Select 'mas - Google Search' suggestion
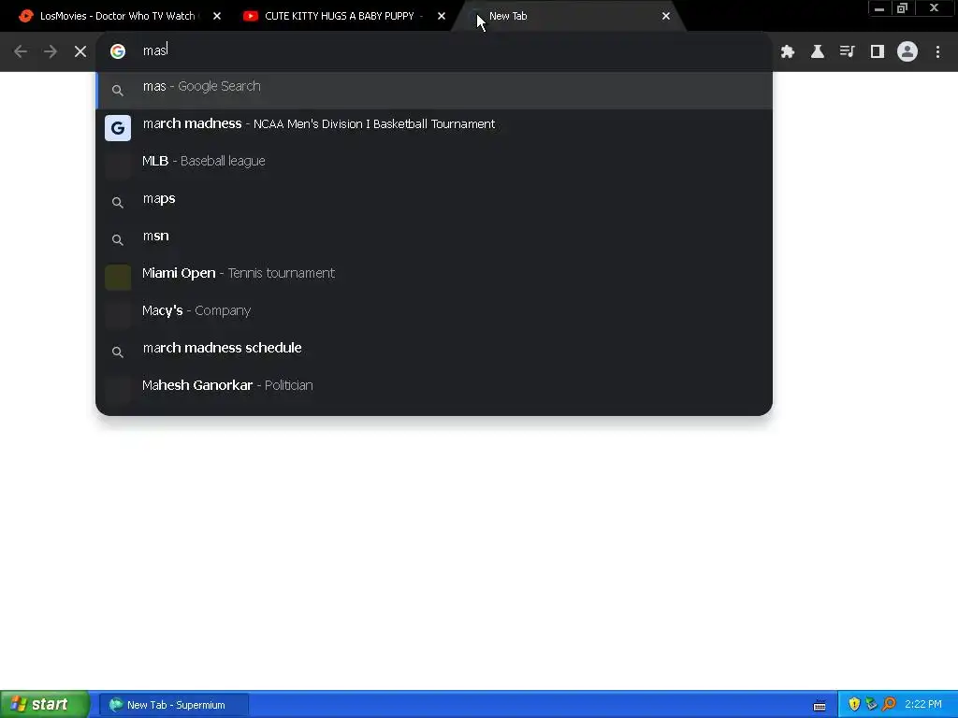Screen dimensions: 958x718 (434, 90)
